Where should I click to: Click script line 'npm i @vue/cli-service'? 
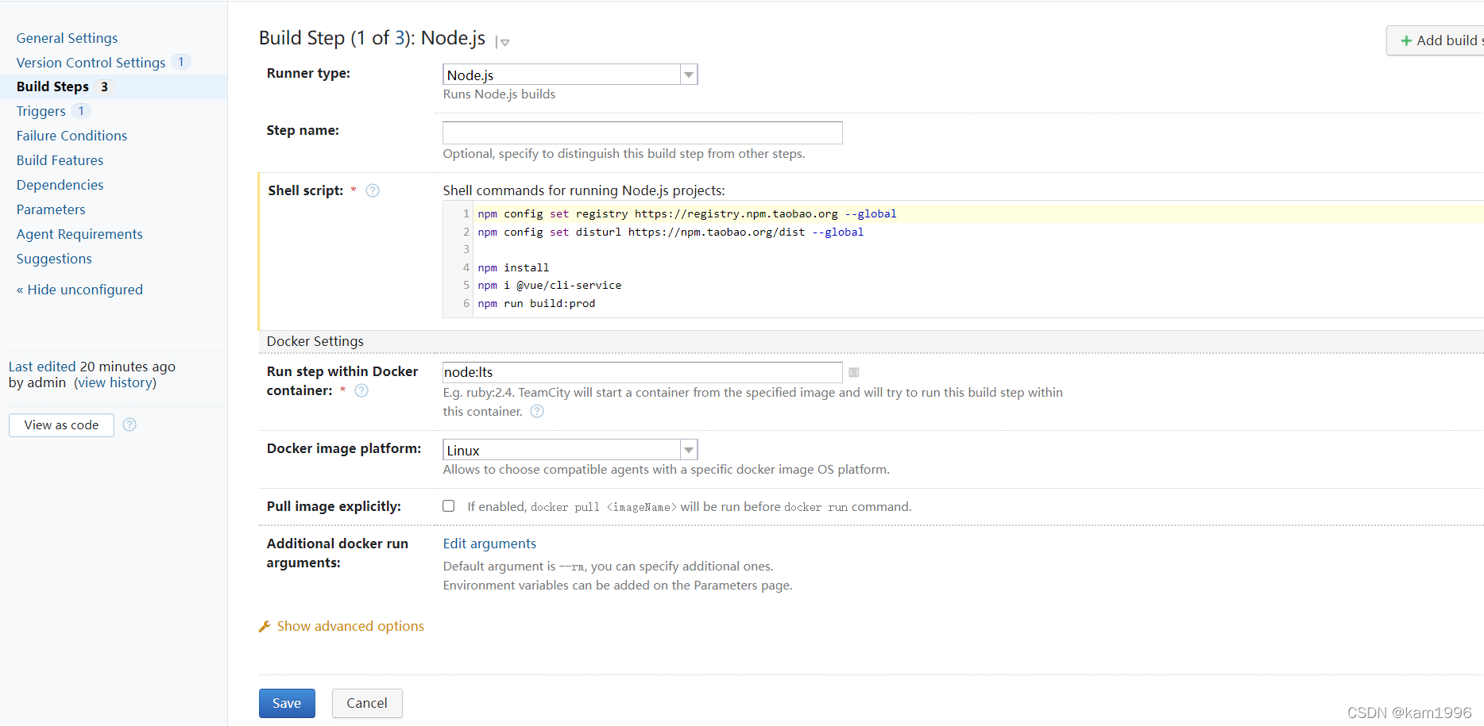coord(550,285)
